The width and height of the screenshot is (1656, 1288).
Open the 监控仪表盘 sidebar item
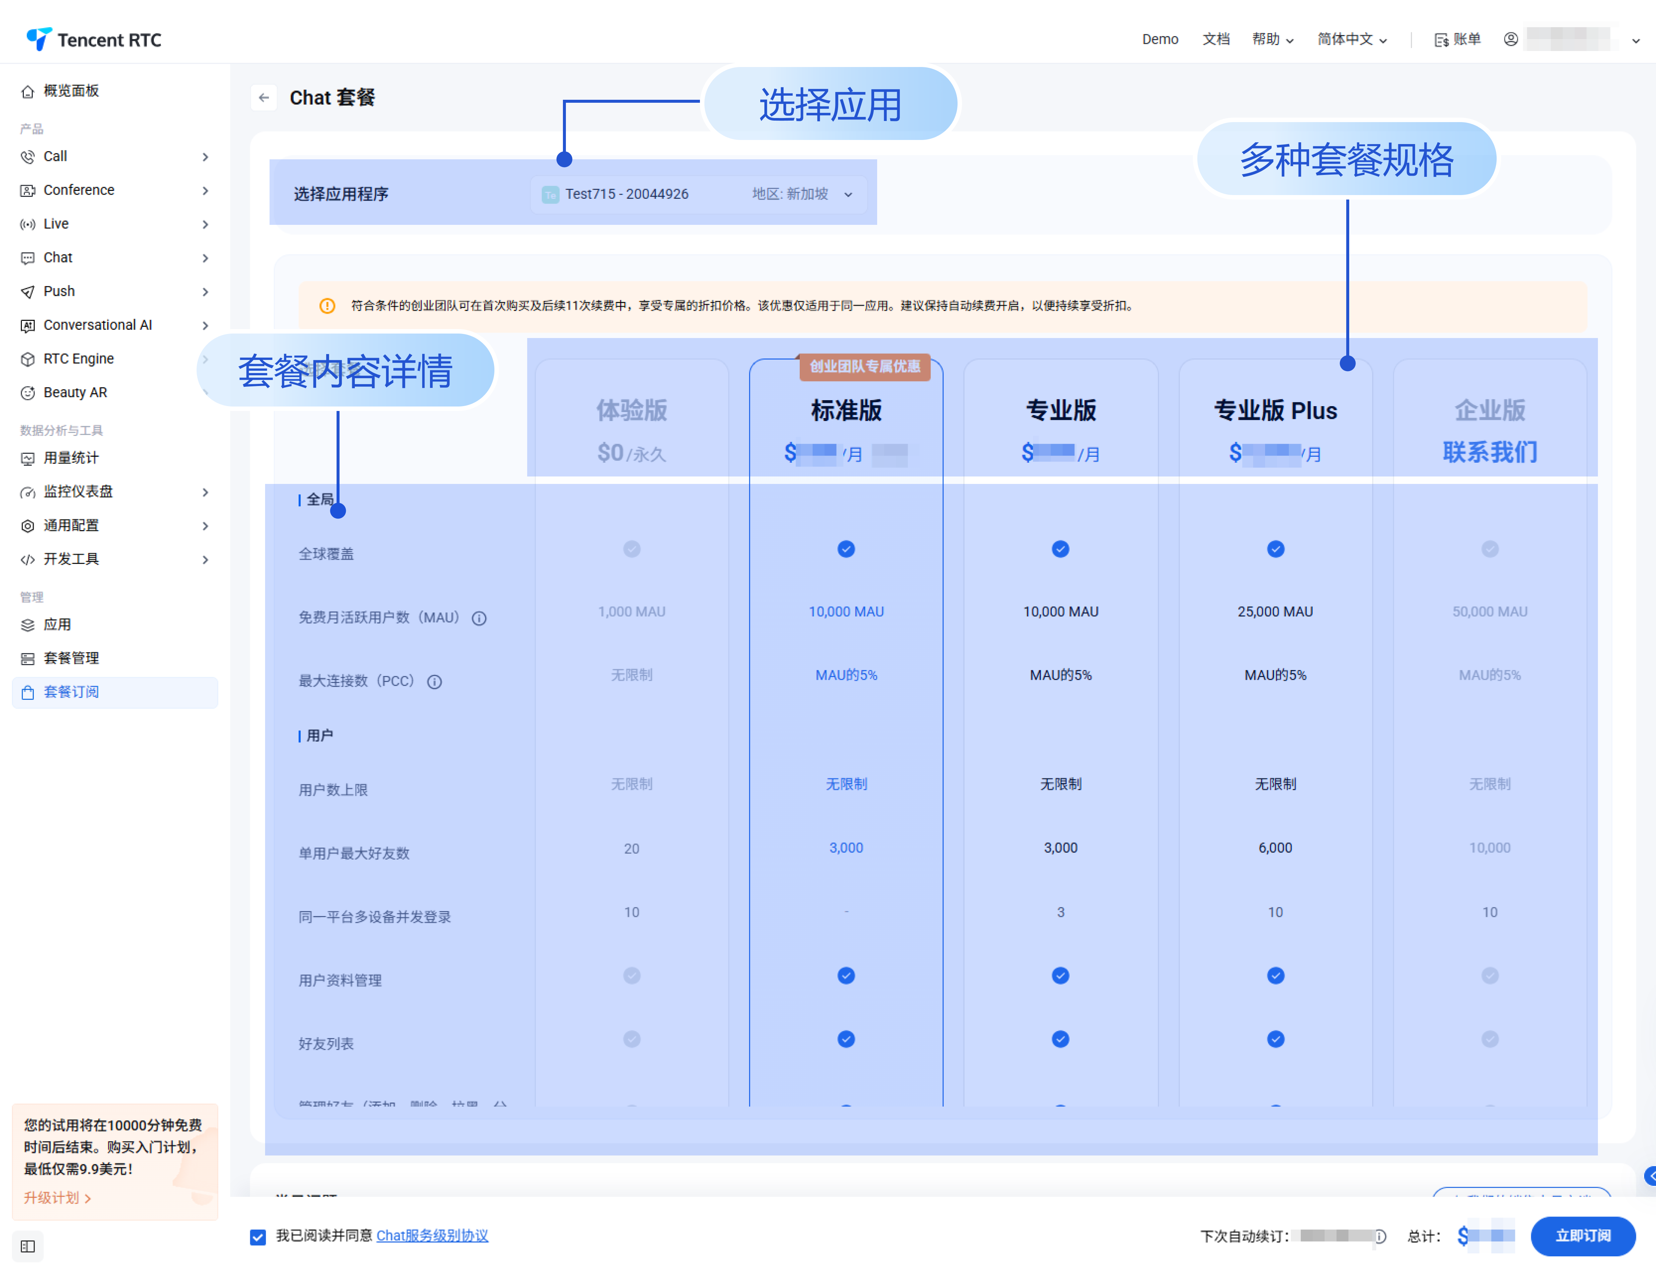coord(115,492)
